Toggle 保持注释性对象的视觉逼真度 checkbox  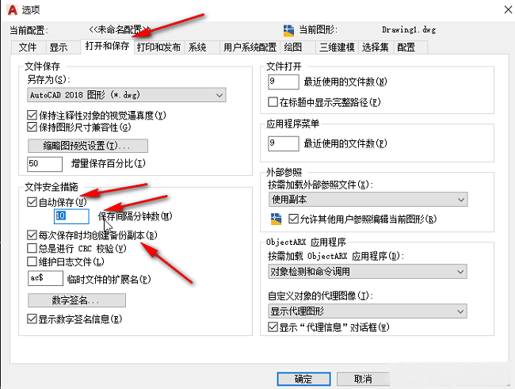point(32,116)
